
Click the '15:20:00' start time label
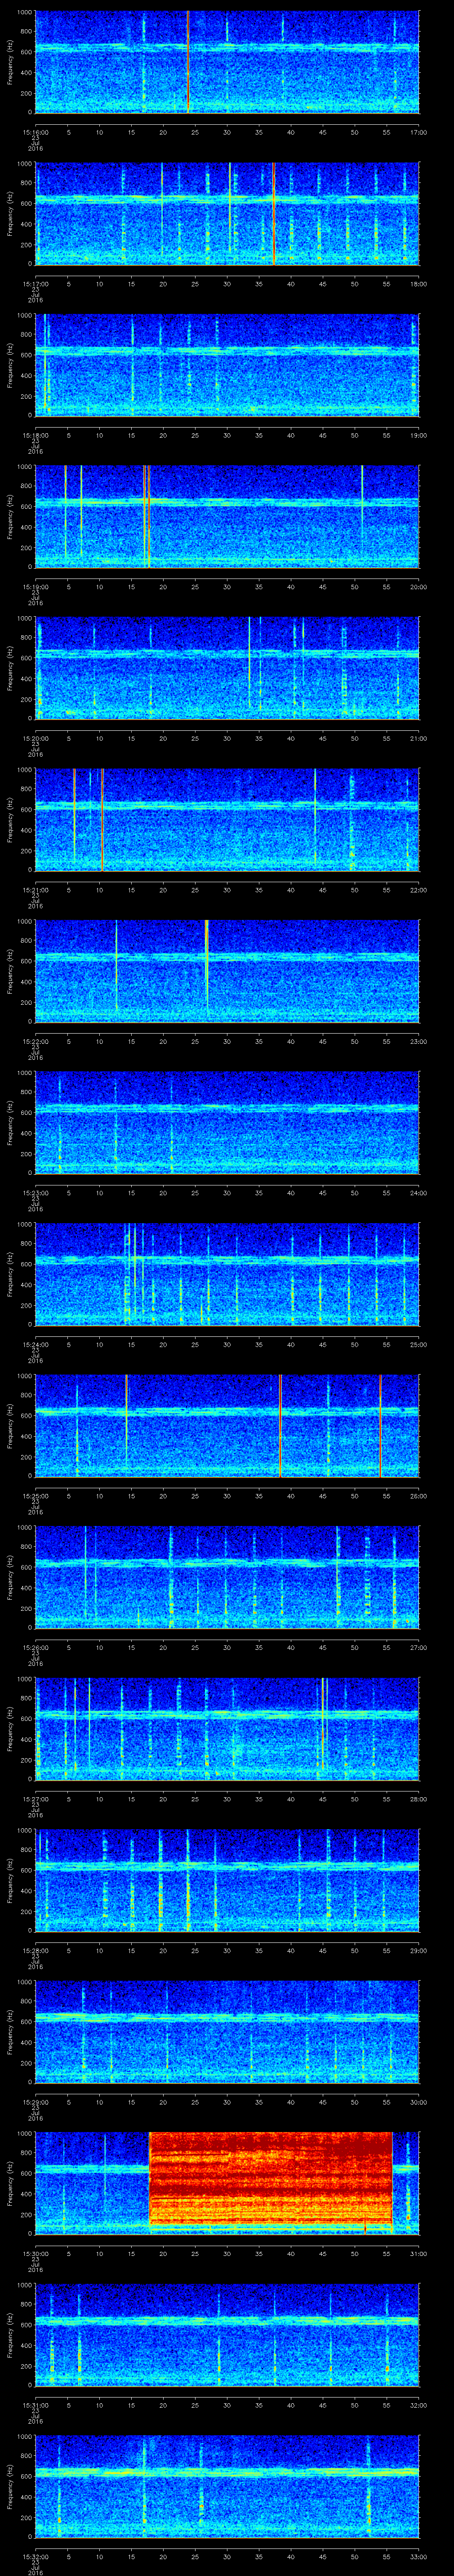tap(35, 738)
